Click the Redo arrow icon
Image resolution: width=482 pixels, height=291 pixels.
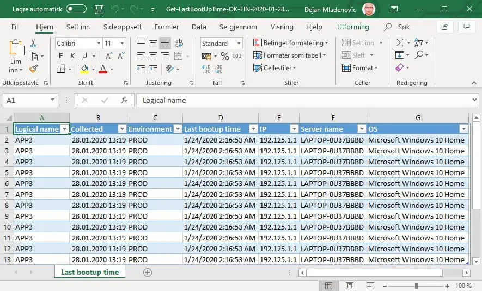(134, 9)
